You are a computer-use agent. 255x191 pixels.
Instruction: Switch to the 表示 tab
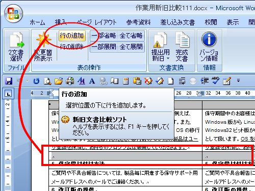(233, 22)
